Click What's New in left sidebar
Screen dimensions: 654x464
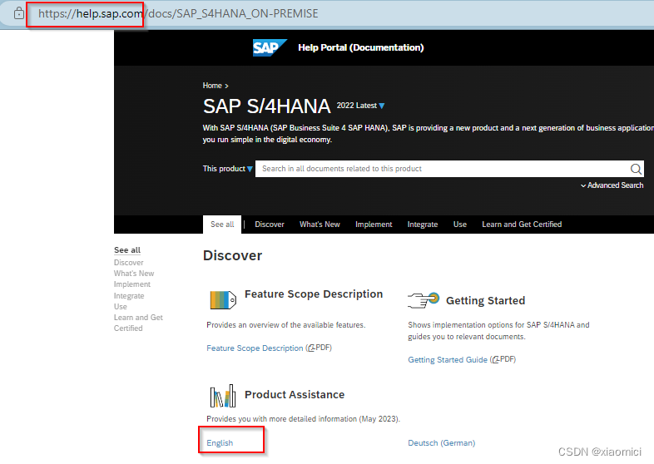coord(134,274)
